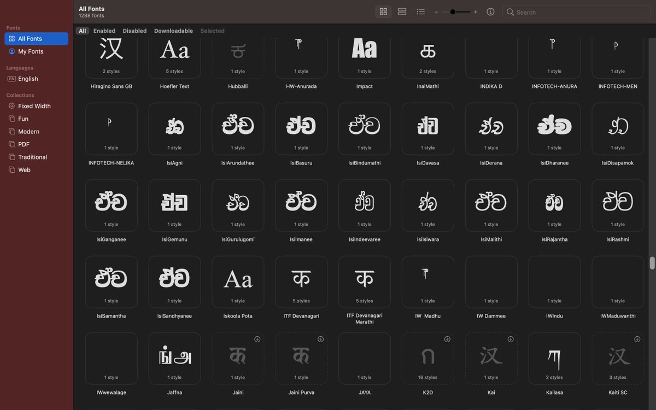This screenshot has height=410, width=656.
Task: Switch to samples view in toolbar
Action: 402,11
